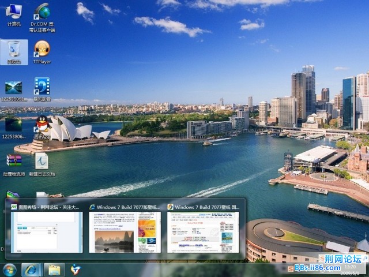369x277 pixels.
Task: Select the upper 12253806 landscape image file
Action: 13,88
